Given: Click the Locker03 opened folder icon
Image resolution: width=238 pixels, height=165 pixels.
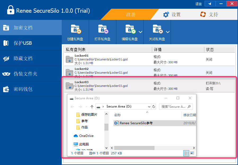Looking at the screenshot, I should 69,86.
